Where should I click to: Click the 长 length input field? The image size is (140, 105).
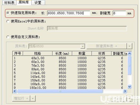pyautogui.click(x=69, y=13)
